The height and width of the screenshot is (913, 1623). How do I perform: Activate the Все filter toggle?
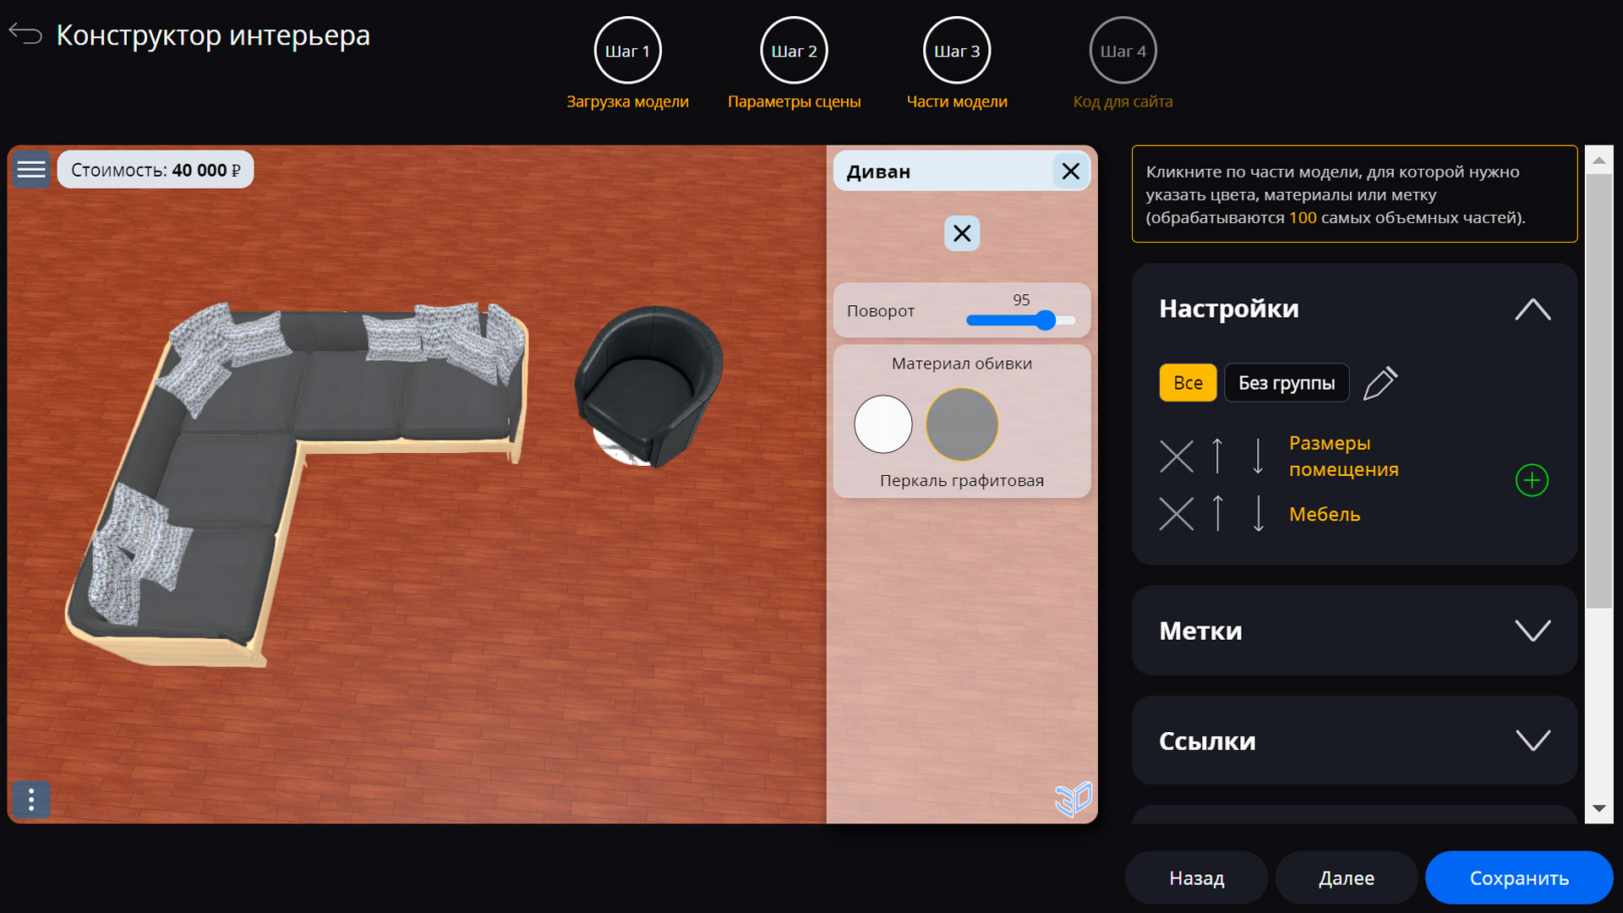(x=1188, y=382)
